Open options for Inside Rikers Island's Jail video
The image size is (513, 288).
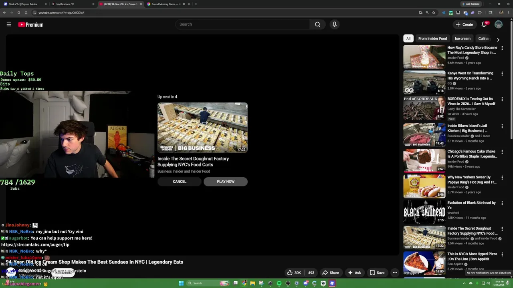(x=502, y=126)
